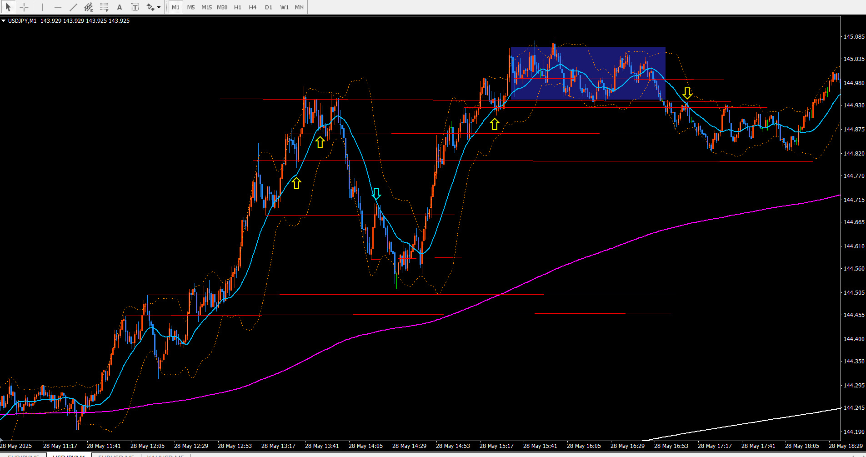This screenshot has height=457, width=866.
Task: Set chart period to MN monthly
Action: [x=299, y=7]
